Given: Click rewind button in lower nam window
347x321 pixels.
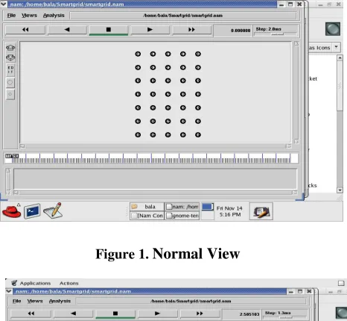Looking at the screenshot, I should pyautogui.click(x=31, y=314).
